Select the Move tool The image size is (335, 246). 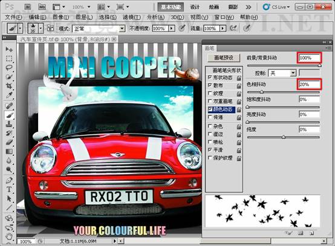point(9,50)
